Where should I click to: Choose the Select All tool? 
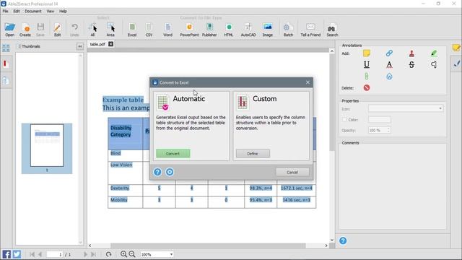click(x=93, y=30)
